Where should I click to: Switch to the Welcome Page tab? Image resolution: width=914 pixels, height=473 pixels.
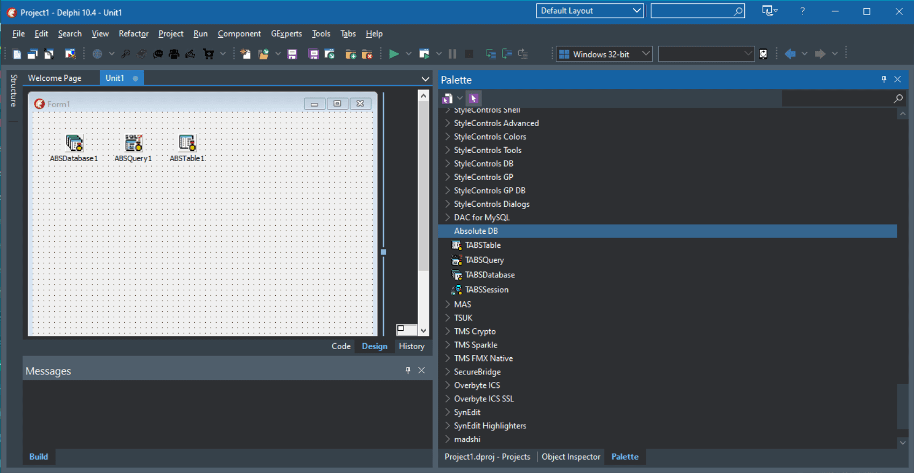pyautogui.click(x=54, y=78)
